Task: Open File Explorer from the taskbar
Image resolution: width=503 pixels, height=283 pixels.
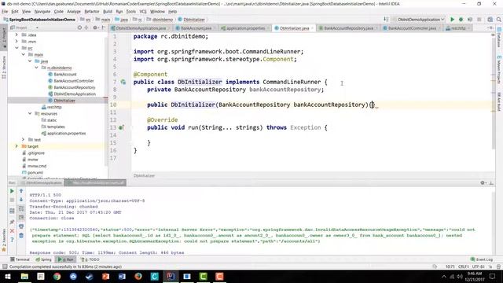Action: click(x=24, y=276)
